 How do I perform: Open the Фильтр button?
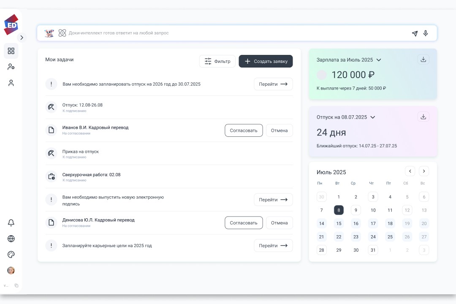217,61
